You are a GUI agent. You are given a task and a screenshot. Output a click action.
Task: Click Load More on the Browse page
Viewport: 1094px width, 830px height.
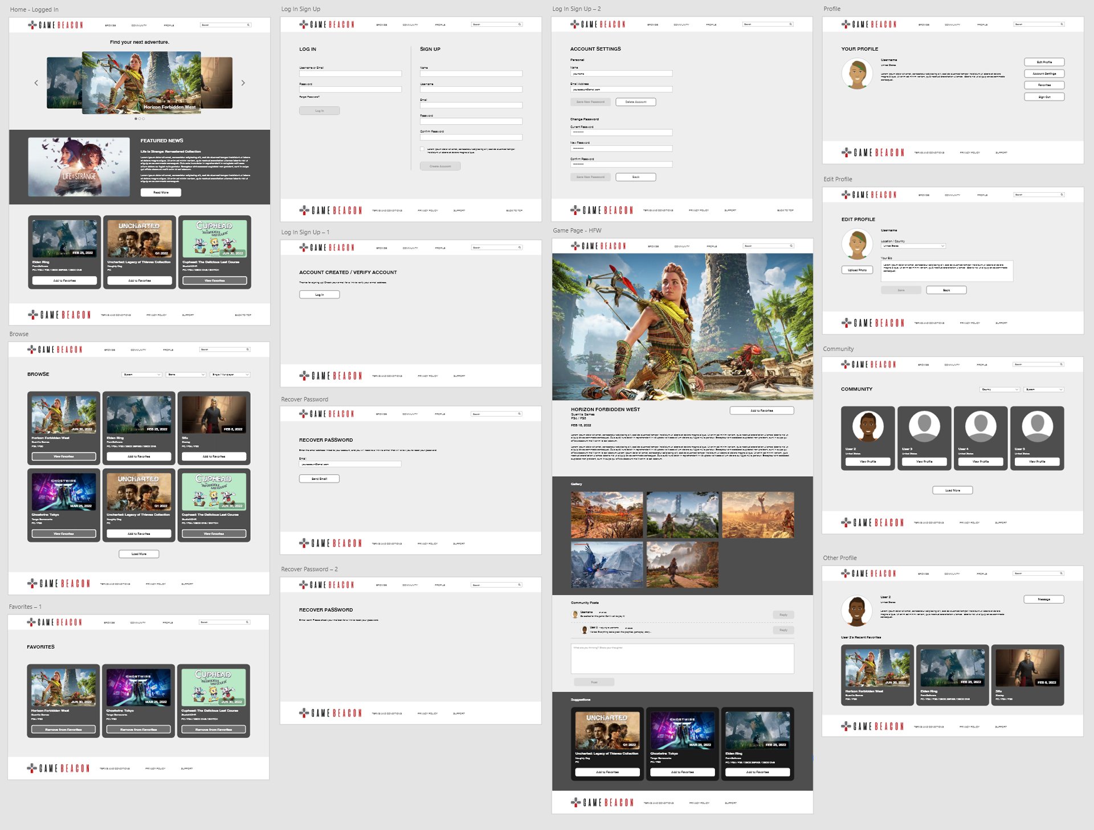click(139, 554)
